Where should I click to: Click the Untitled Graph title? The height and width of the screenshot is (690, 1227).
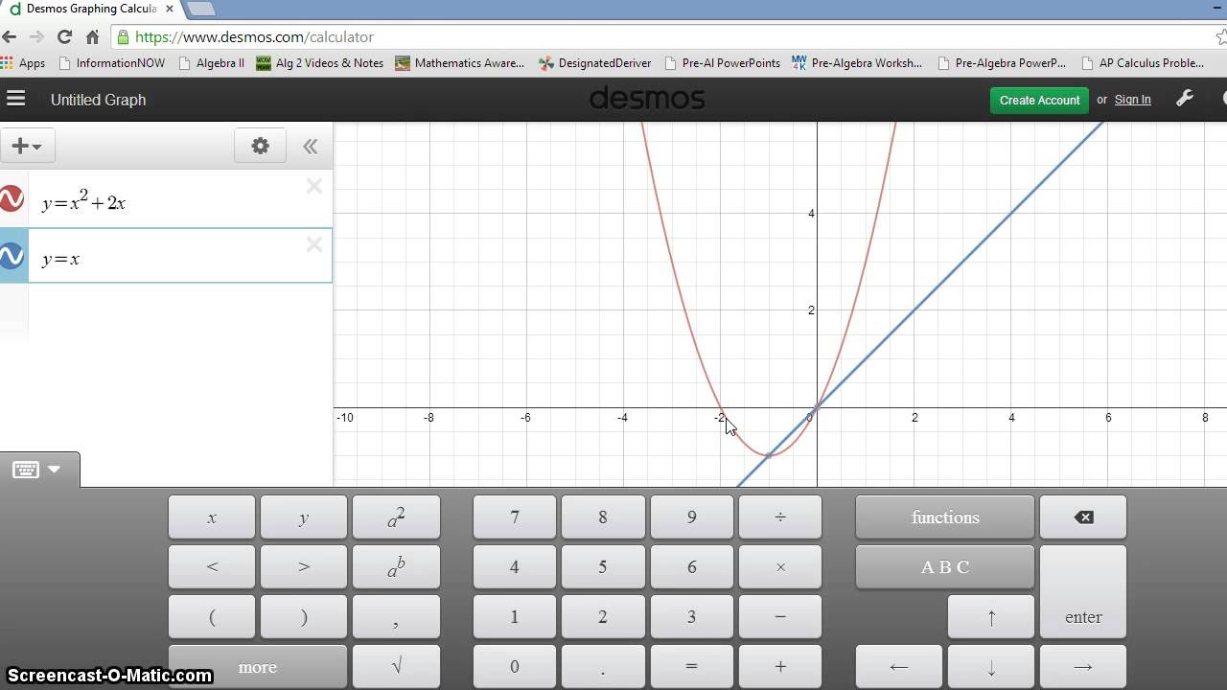pos(99,100)
